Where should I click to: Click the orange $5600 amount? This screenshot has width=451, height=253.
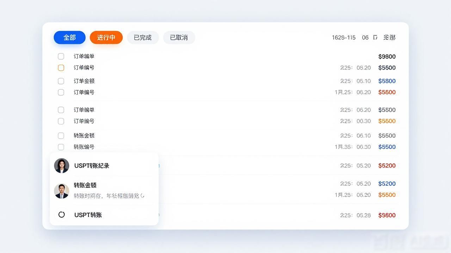[x=387, y=121]
